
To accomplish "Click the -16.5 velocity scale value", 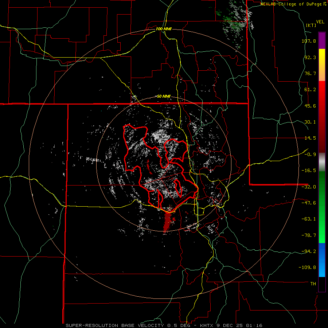I will pos(309,171).
